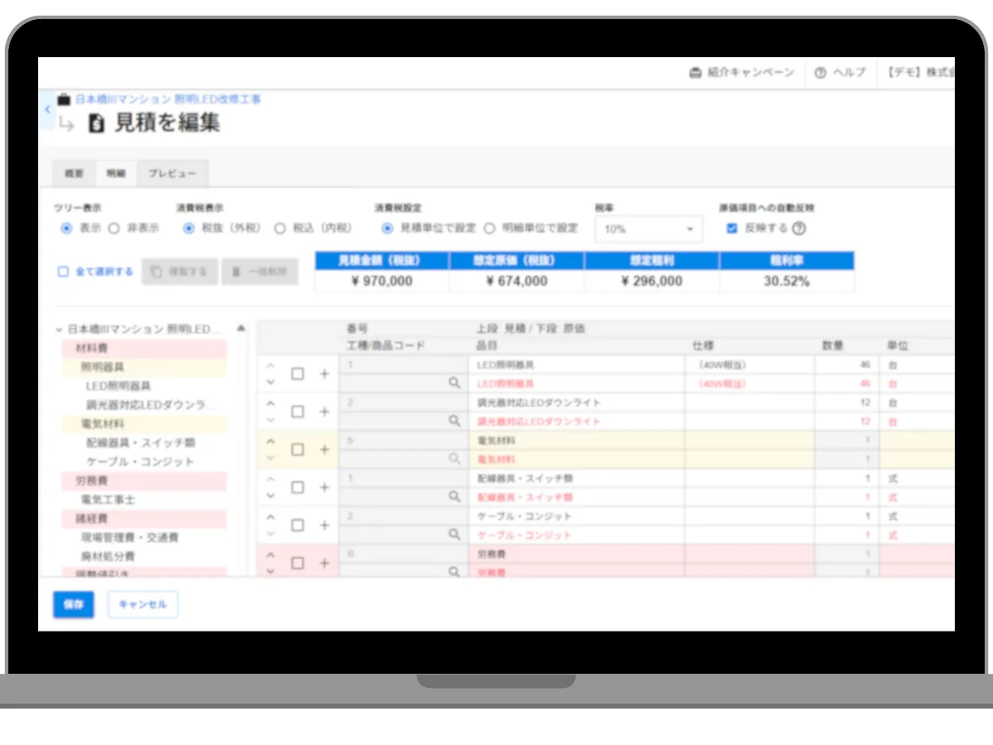Tick the checkbox of the LED照明器具 row
This screenshot has width=993, height=745.
[298, 374]
